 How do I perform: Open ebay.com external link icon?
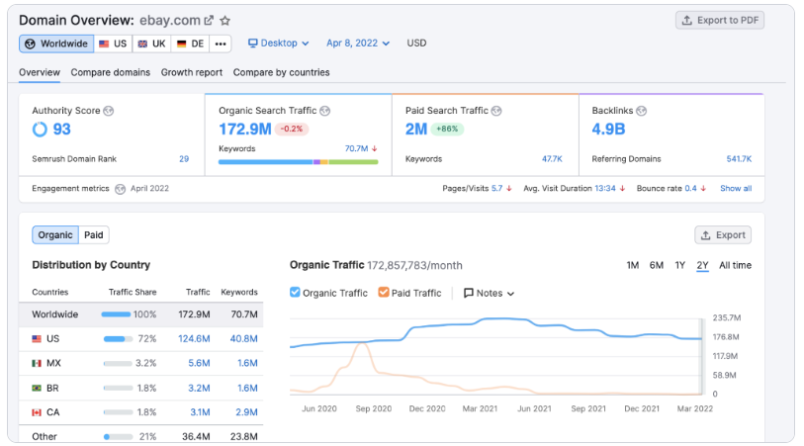pyautogui.click(x=209, y=21)
